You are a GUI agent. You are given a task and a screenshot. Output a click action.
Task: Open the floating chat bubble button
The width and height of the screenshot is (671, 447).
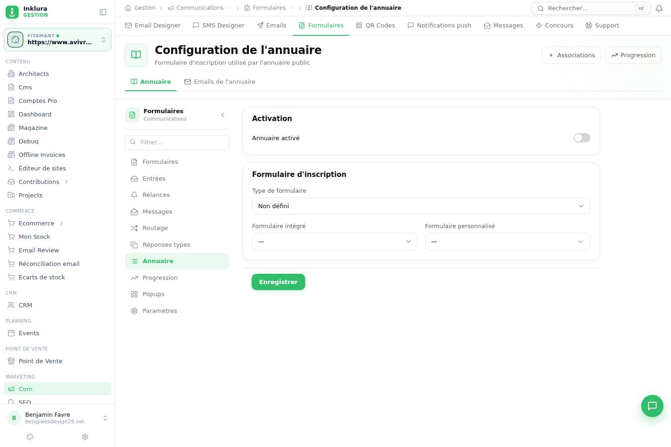[x=652, y=406]
